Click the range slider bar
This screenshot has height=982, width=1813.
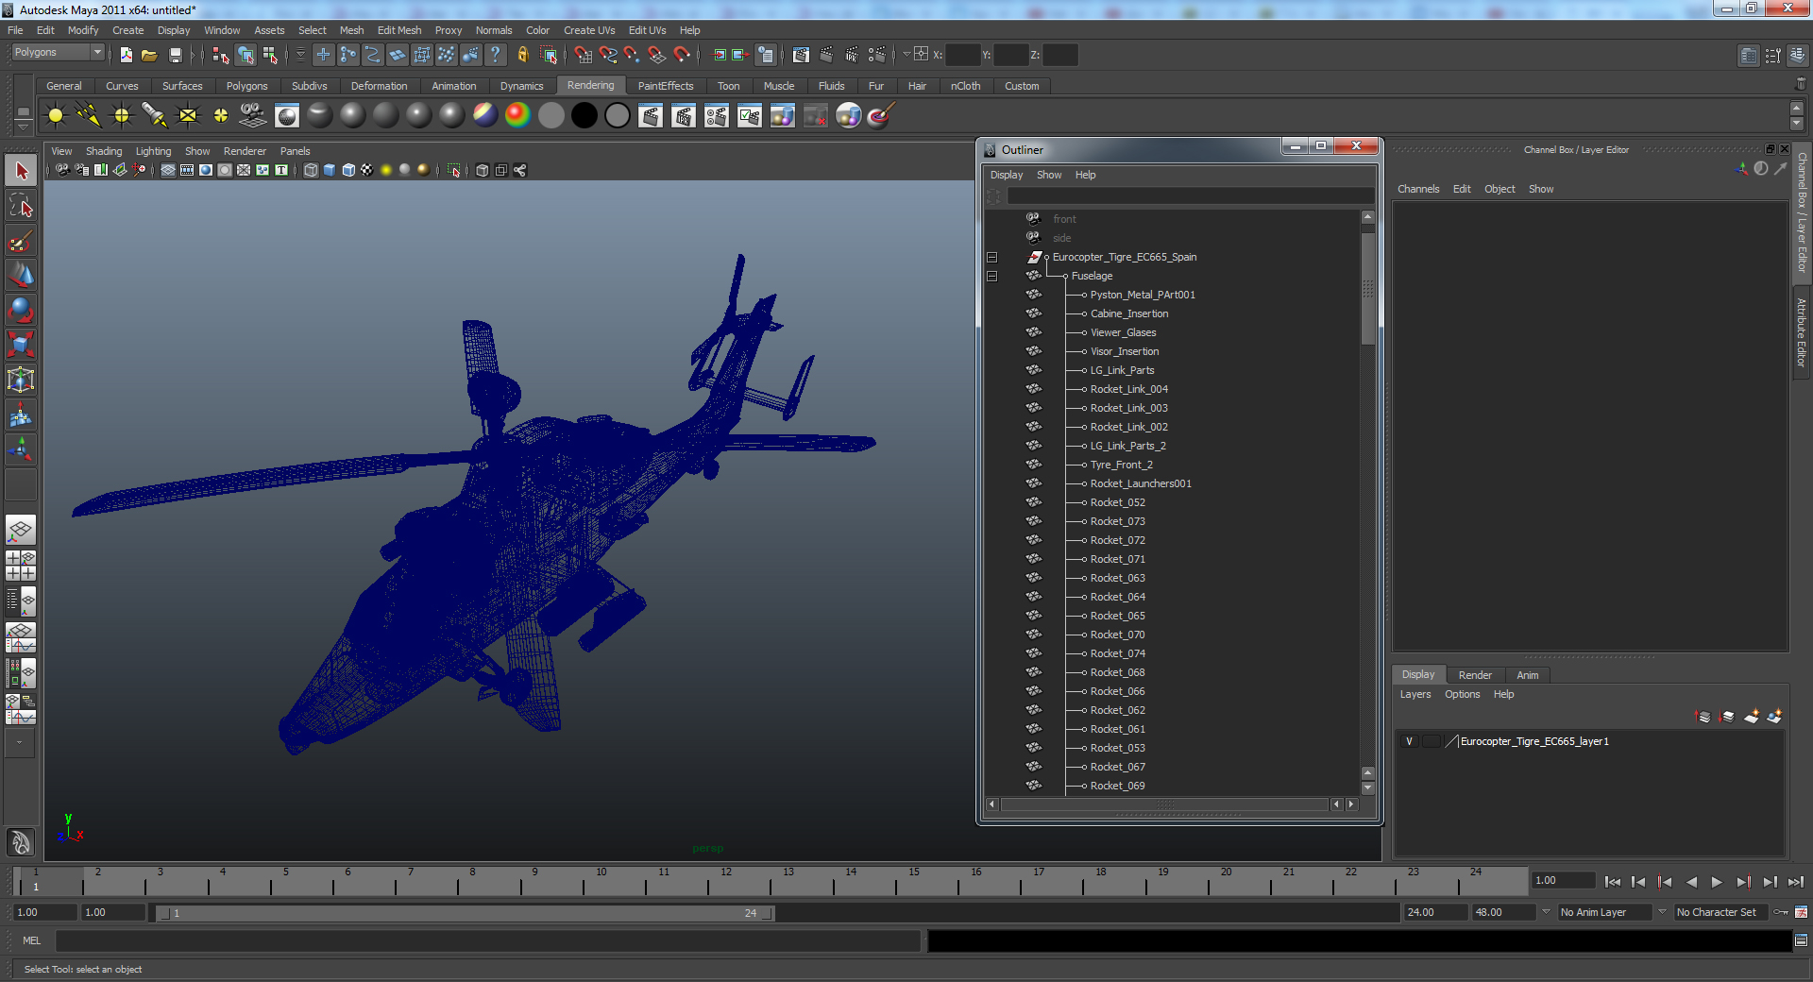[x=464, y=913]
